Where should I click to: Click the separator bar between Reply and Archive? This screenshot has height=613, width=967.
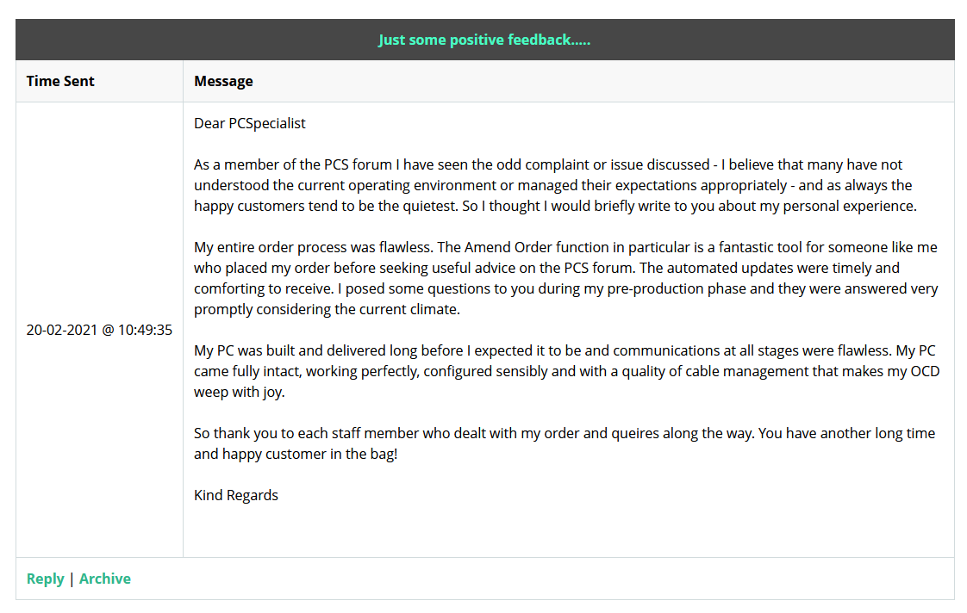[72, 579]
